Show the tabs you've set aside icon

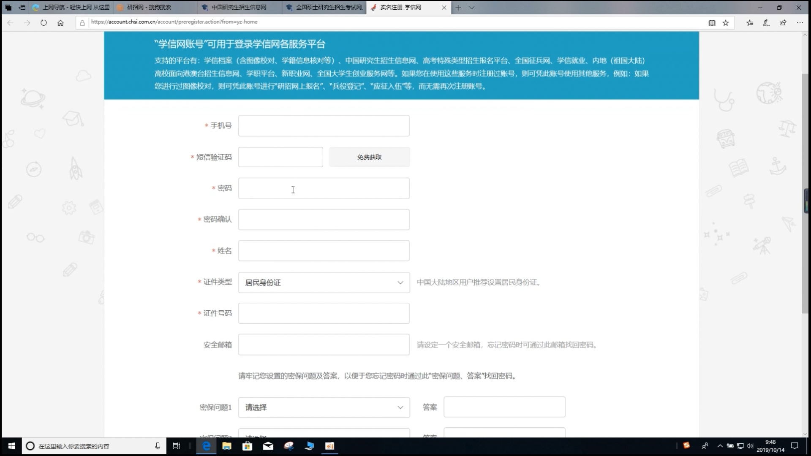[8, 8]
